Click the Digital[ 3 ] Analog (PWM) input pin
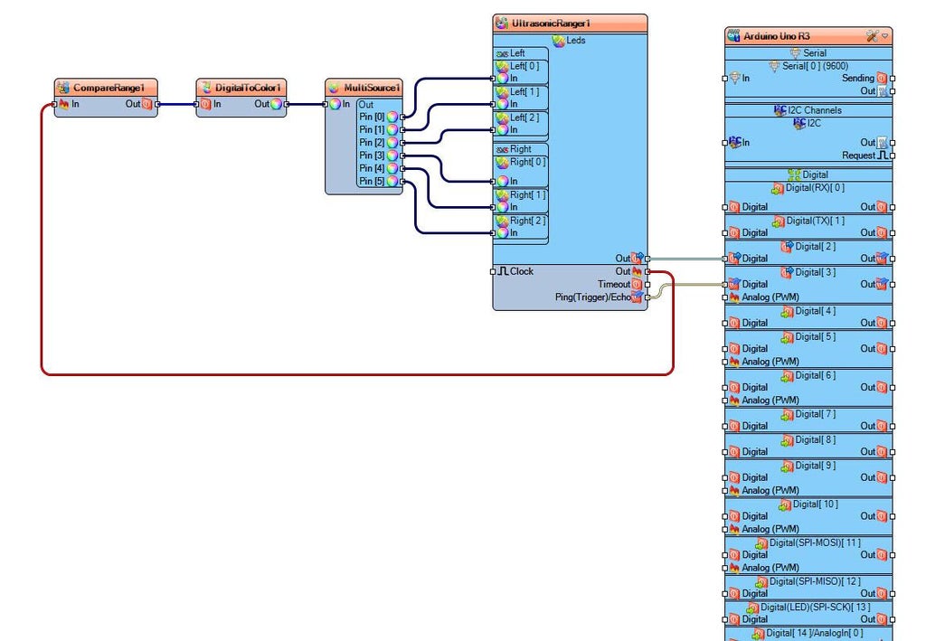The height and width of the screenshot is (641, 926). point(725,297)
